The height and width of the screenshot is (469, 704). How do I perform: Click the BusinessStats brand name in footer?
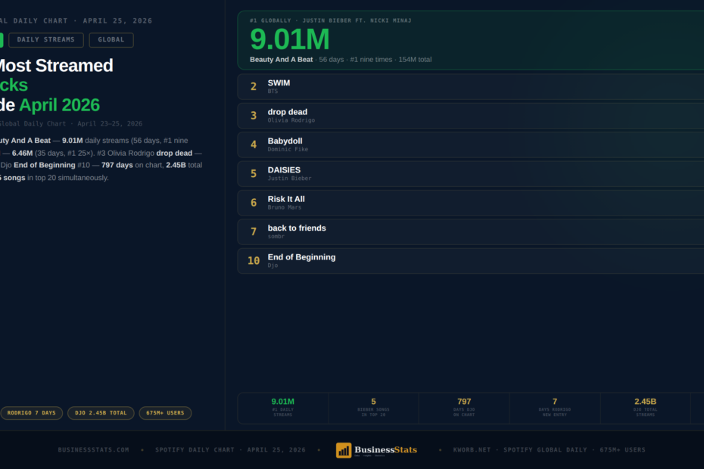[x=385, y=449]
